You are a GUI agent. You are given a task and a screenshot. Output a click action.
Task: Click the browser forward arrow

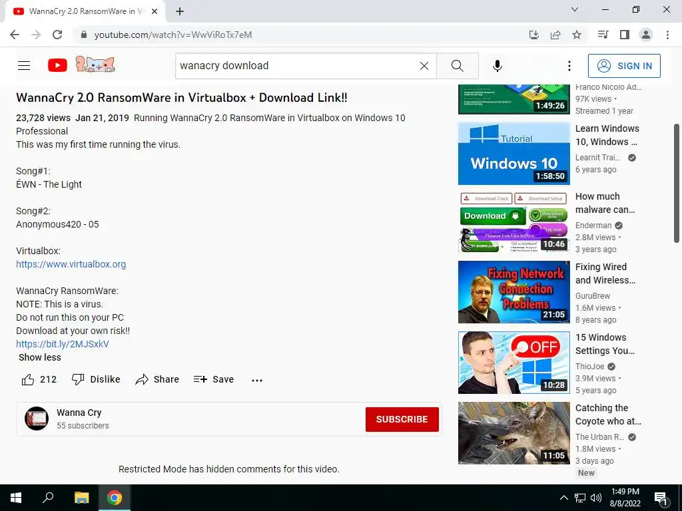36,35
